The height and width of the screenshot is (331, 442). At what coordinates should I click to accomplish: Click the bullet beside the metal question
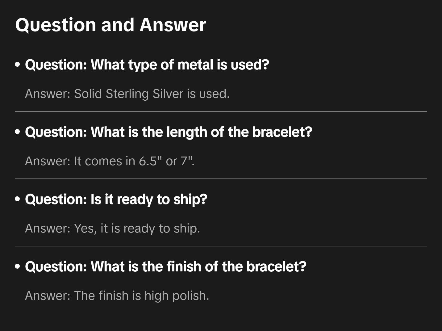coord(18,65)
